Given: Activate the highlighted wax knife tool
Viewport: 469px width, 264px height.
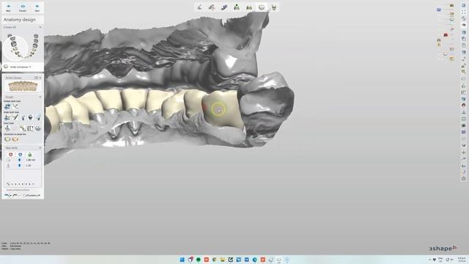Looking at the screenshot, I should [x=38, y=117].
